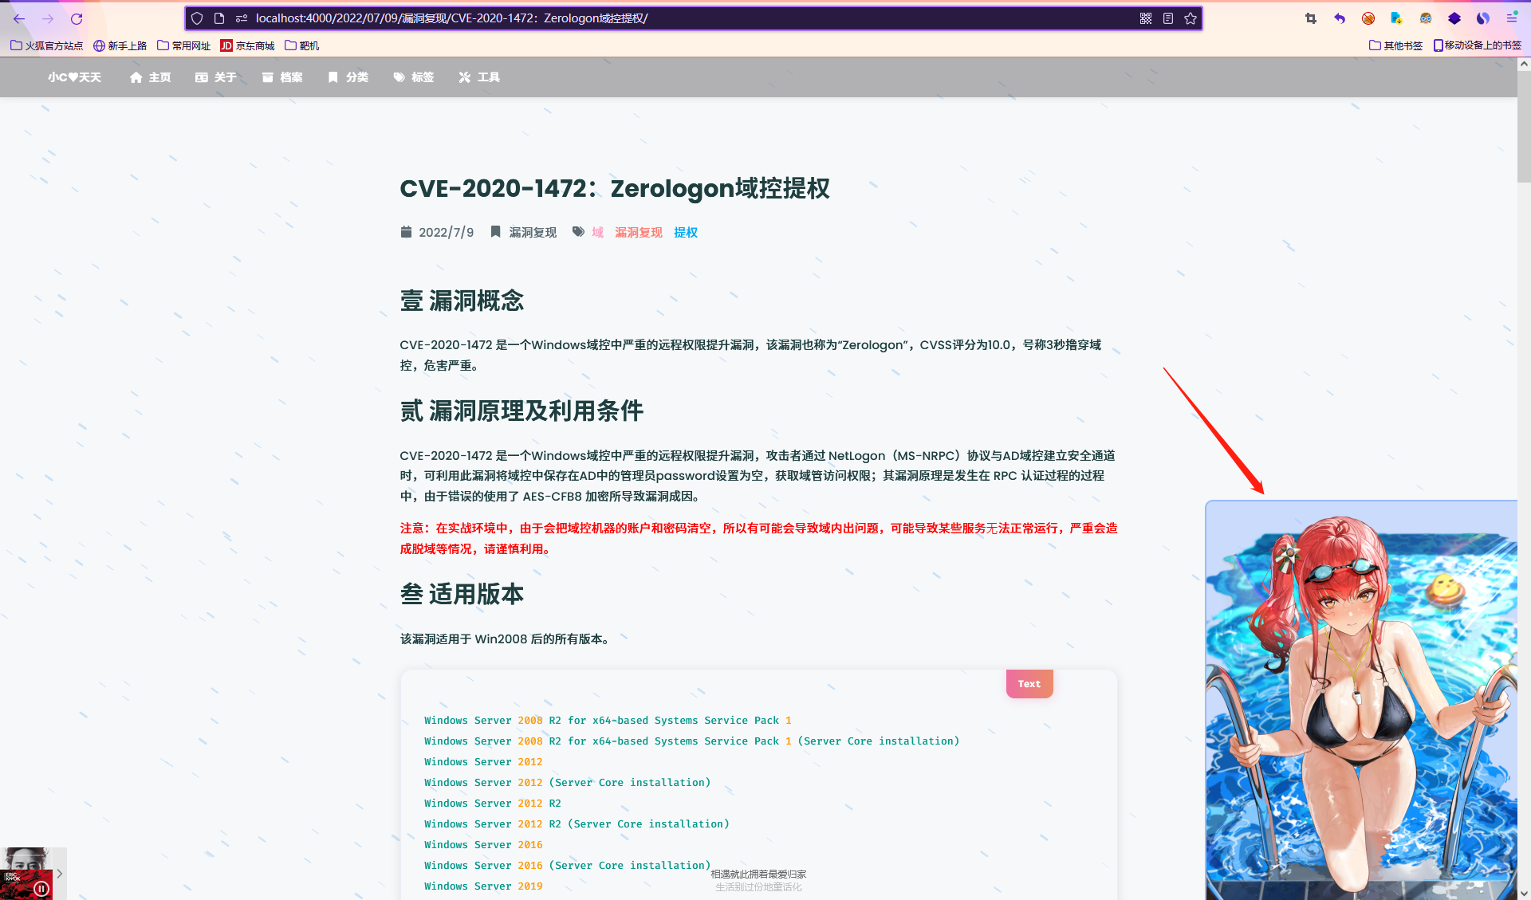
Task: Click the Text label on code block
Action: point(1029,683)
